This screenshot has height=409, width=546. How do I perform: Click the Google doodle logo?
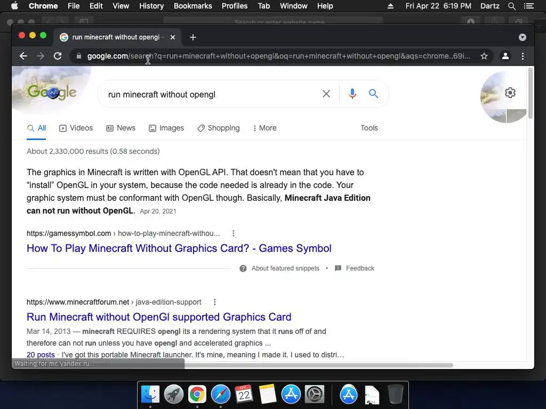pyautogui.click(x=52, y=92)
